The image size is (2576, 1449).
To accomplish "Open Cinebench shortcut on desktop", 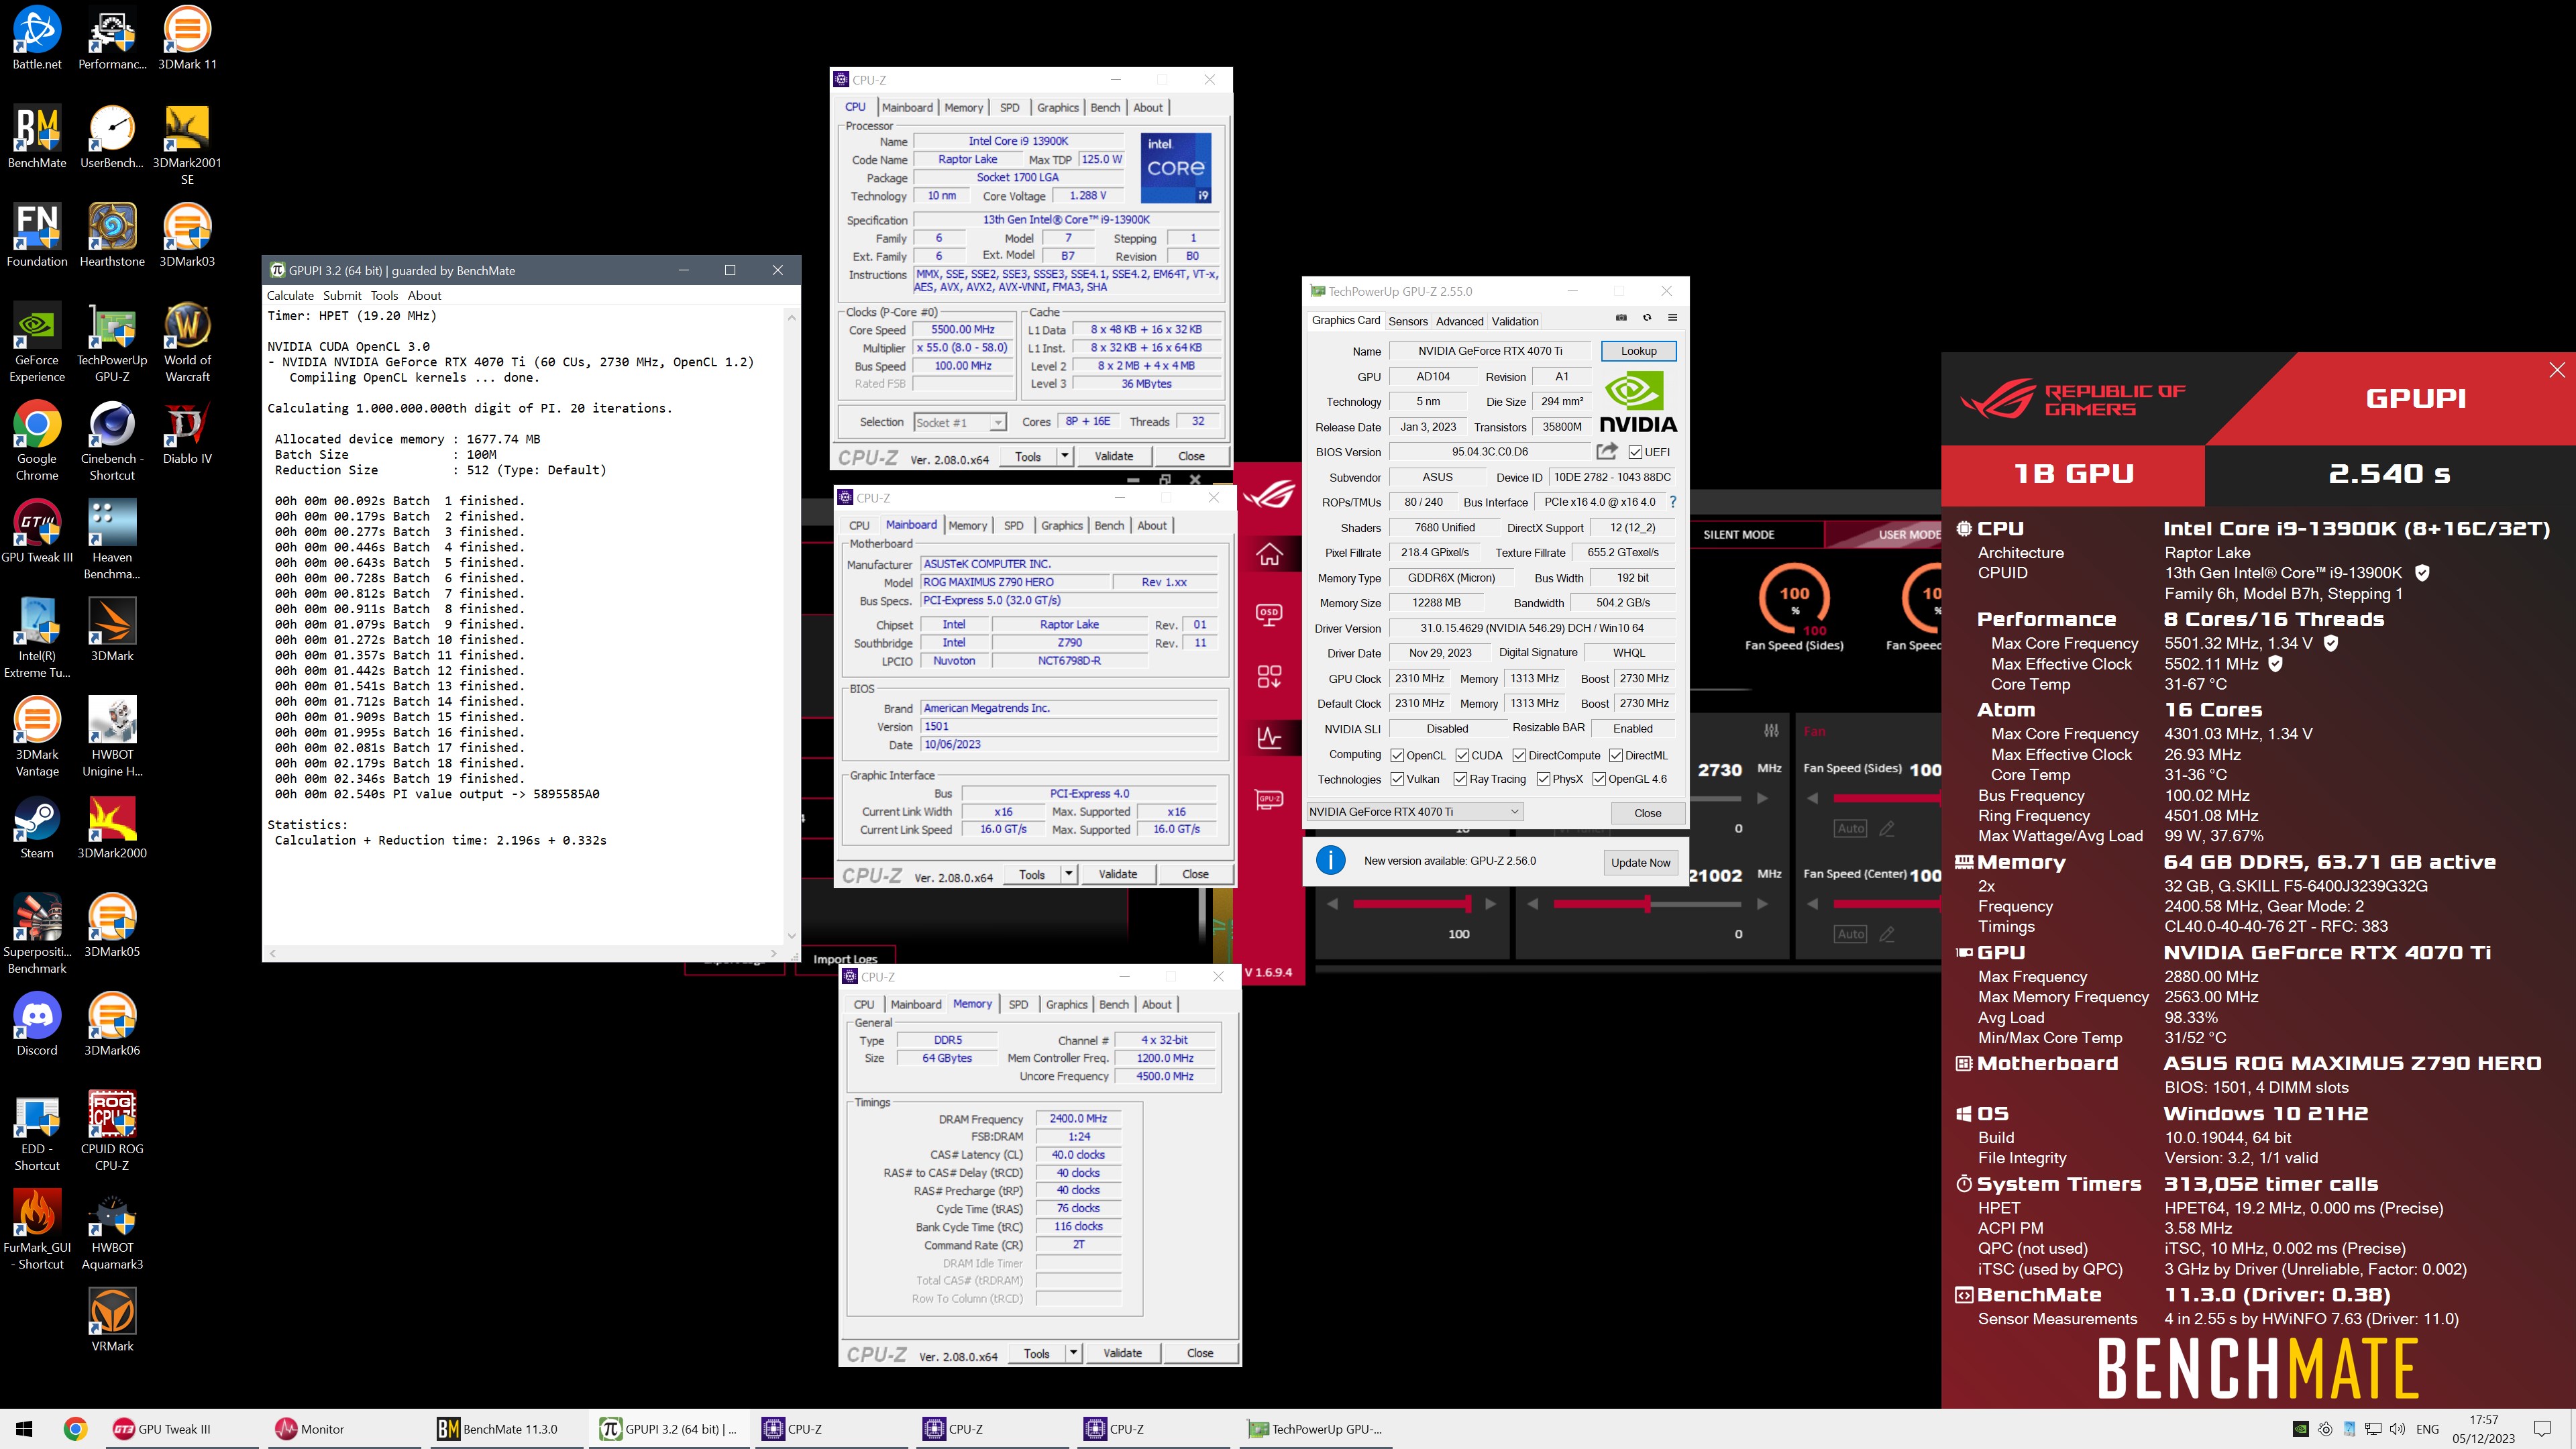I will coord(112,441).
